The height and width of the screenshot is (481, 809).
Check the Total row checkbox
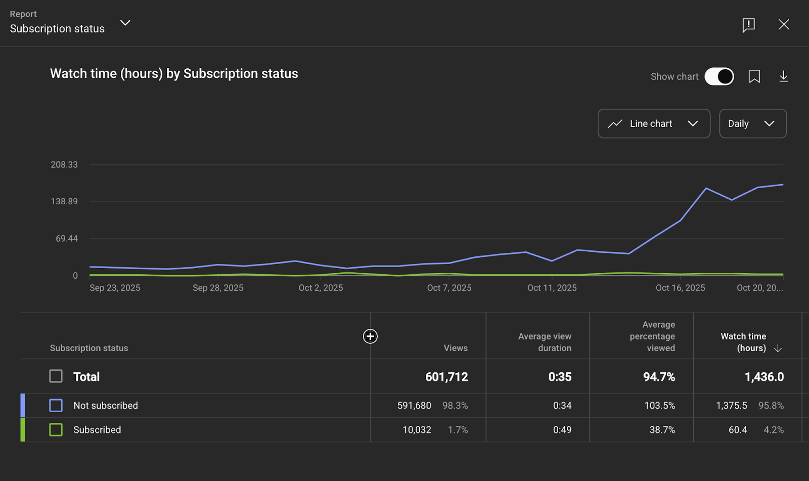pyautogui.click(x=56, y=376)
